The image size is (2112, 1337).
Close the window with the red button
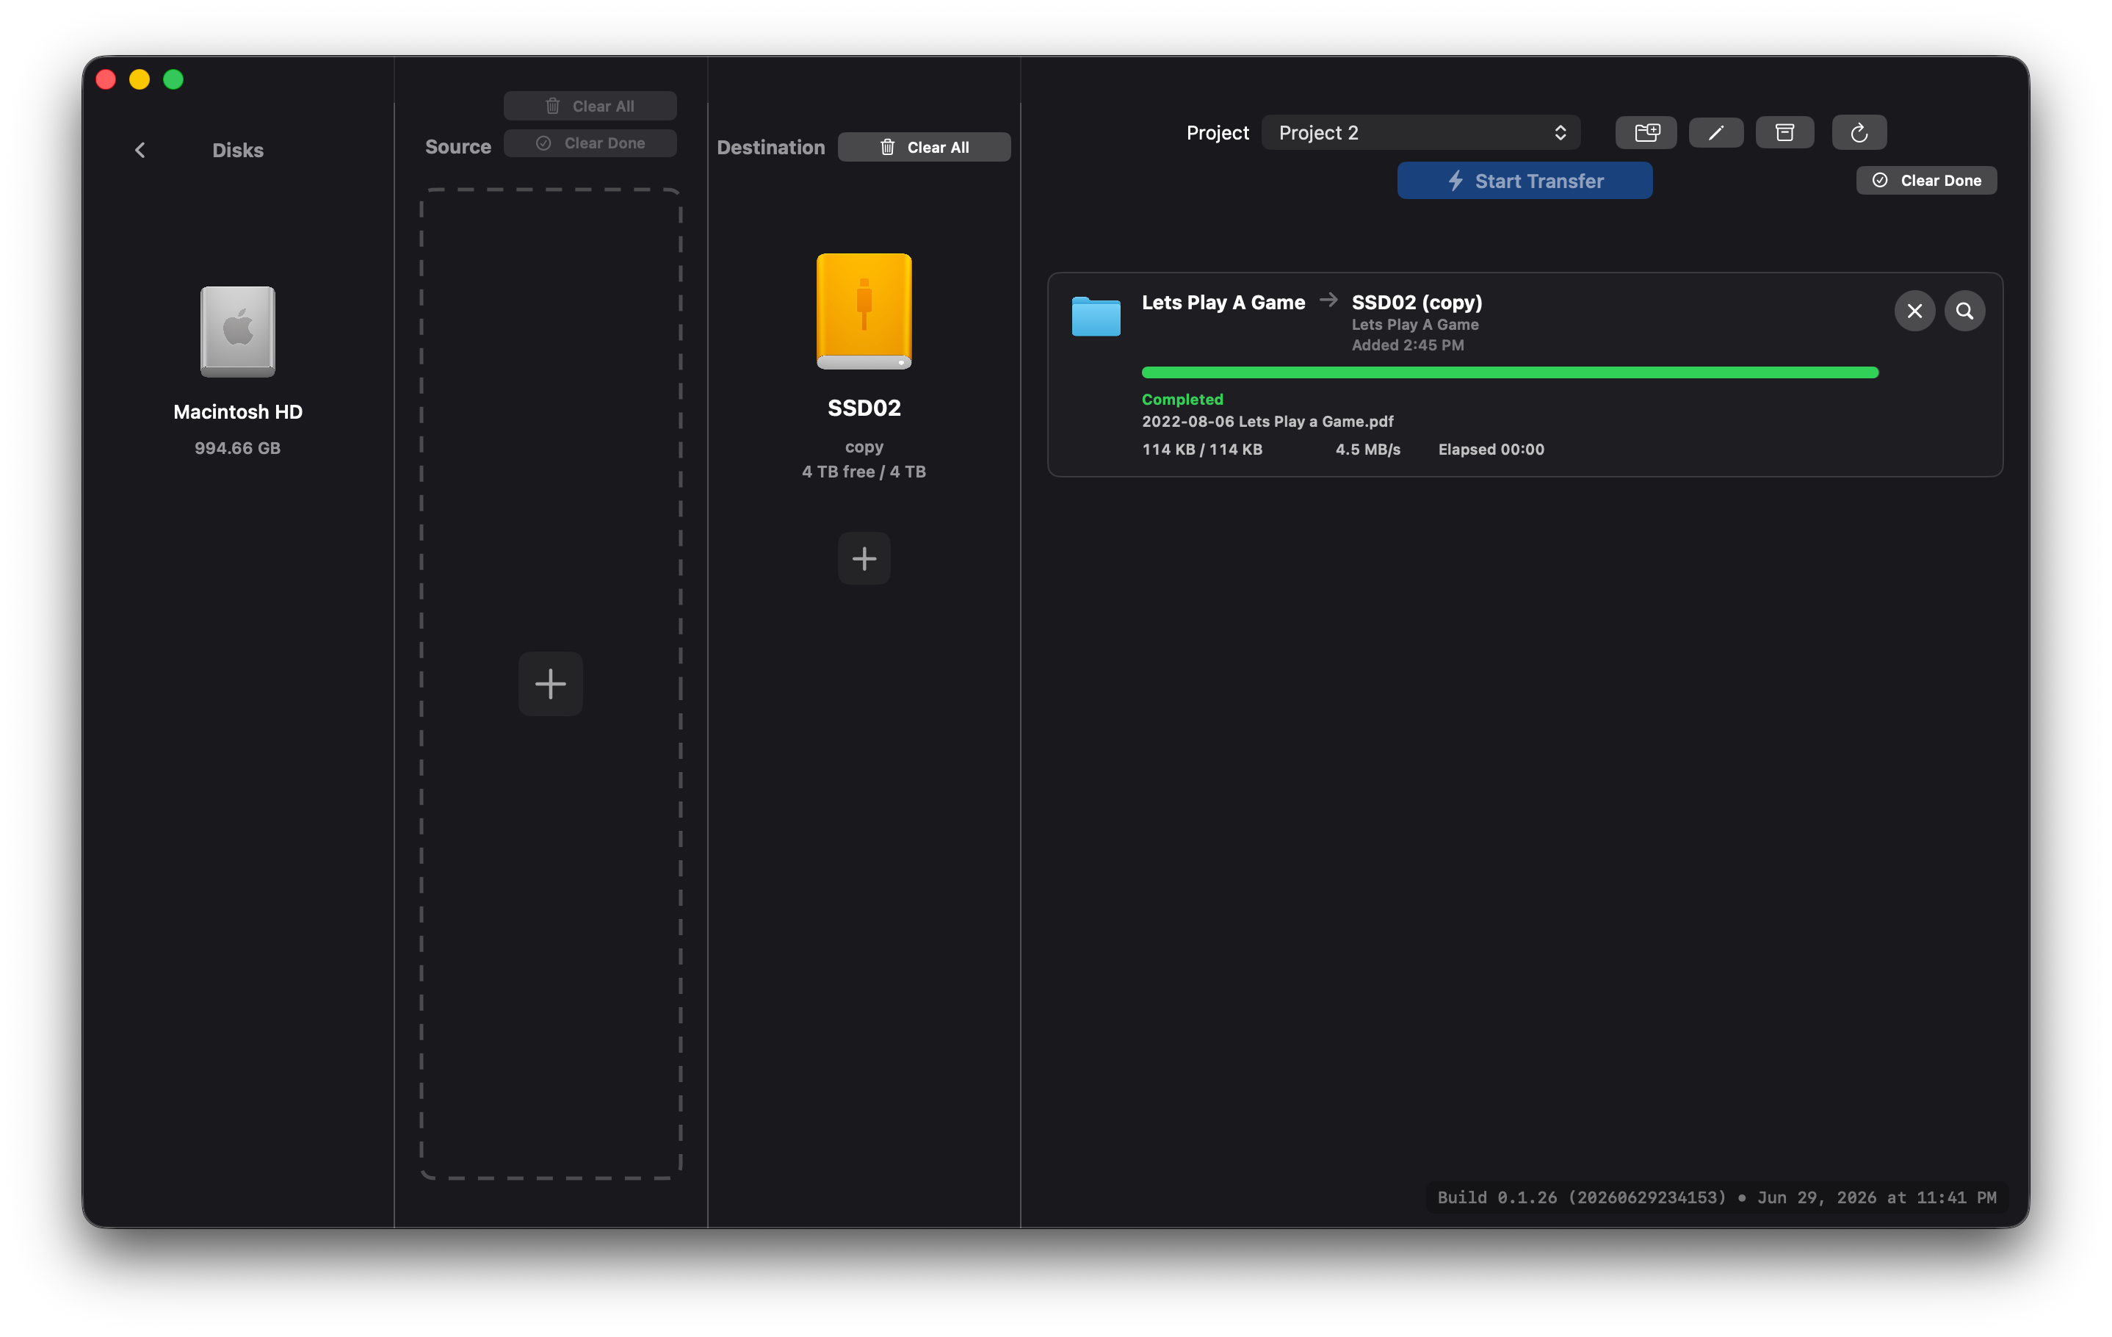pyautogui.click(x=106, y=80)
